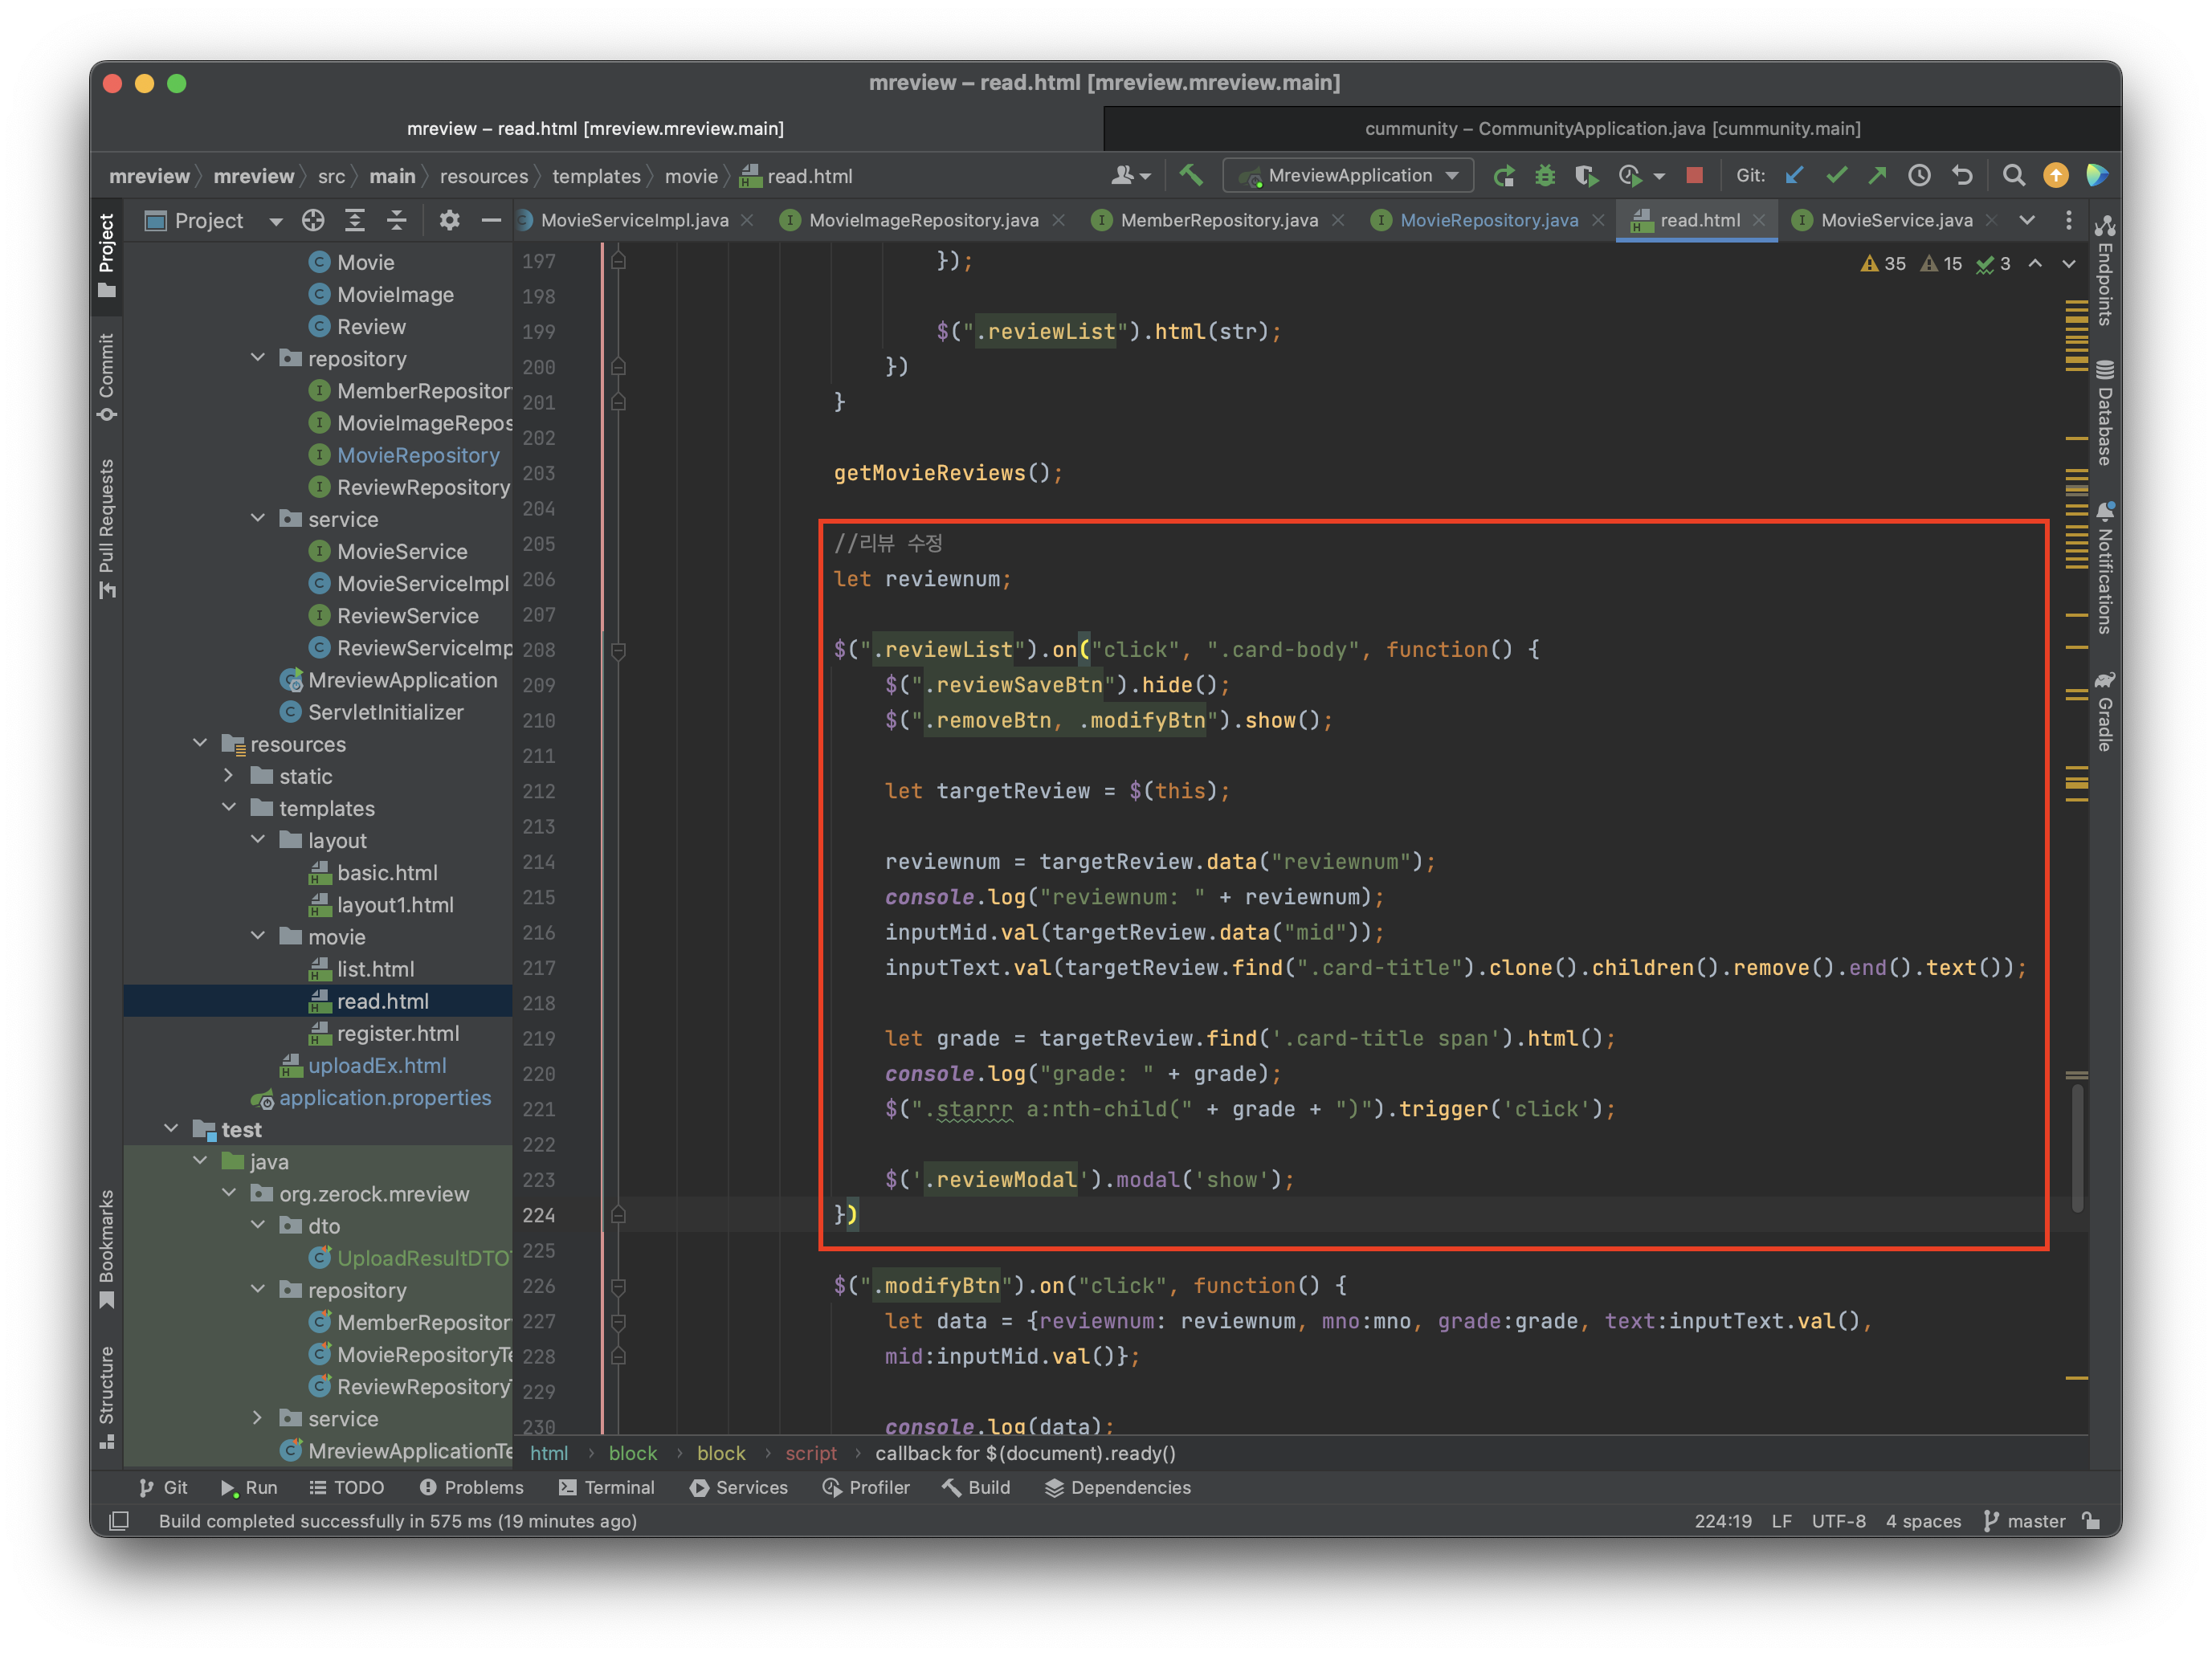Open the MreviewApplication run configuration dropdown
2212x1656 pixels.
(x=1348, y=175)
